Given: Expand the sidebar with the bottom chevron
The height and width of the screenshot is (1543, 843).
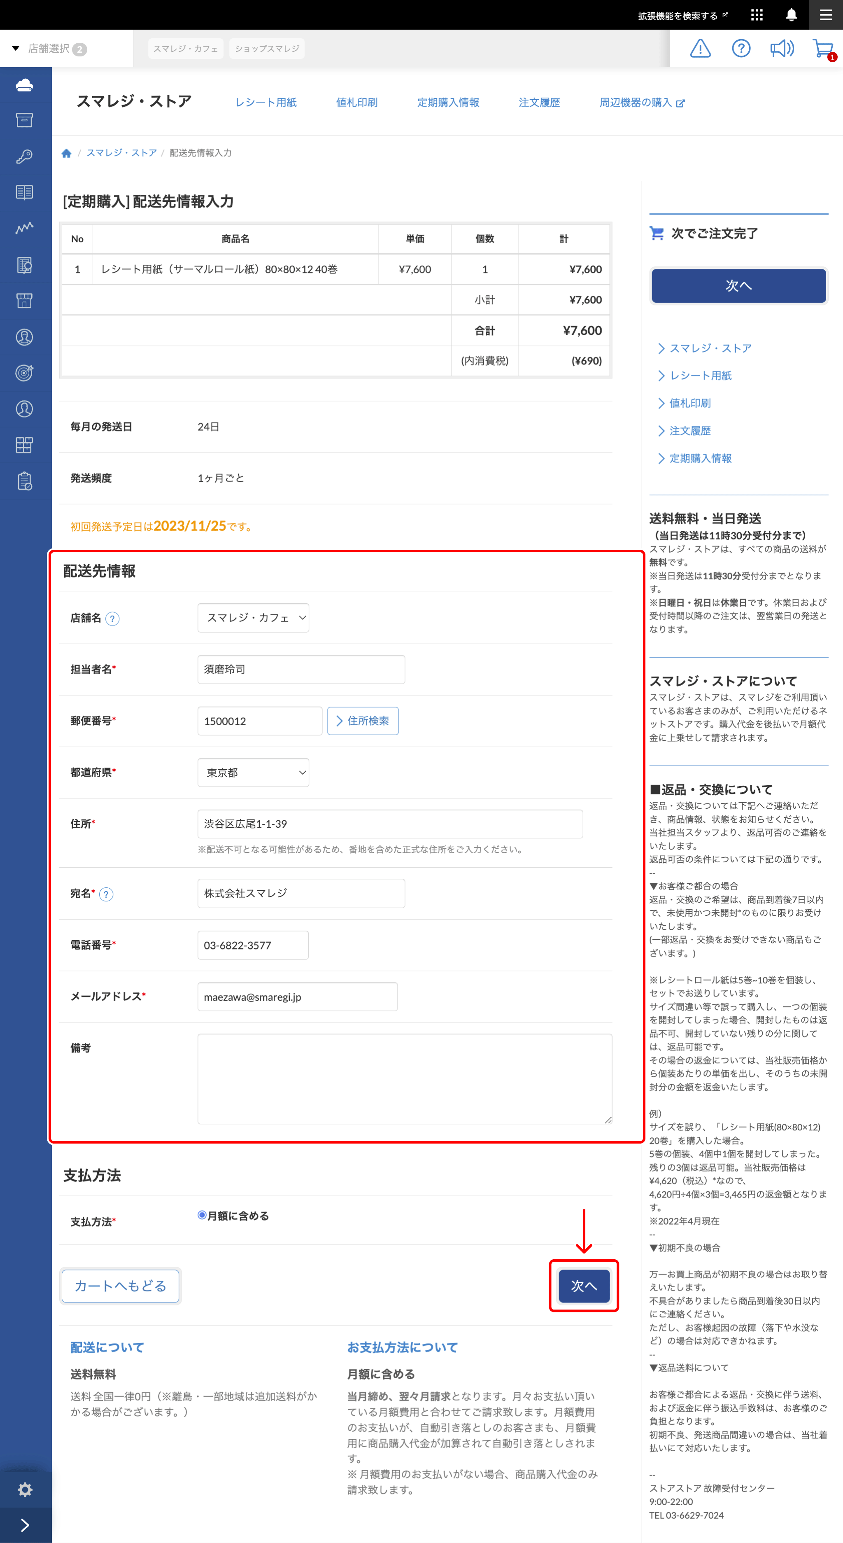Looking at the screenshot, I should (25, 1525).
